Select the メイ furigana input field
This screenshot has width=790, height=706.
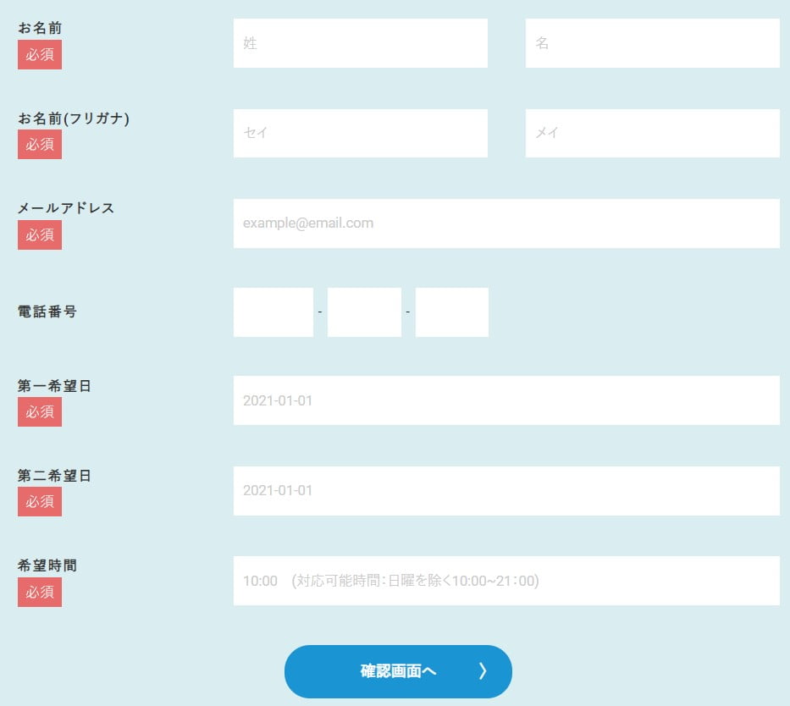[652, 133]
